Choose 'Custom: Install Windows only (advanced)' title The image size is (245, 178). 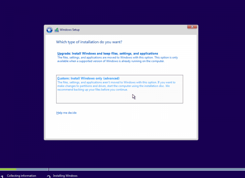(x=88, y=78)
